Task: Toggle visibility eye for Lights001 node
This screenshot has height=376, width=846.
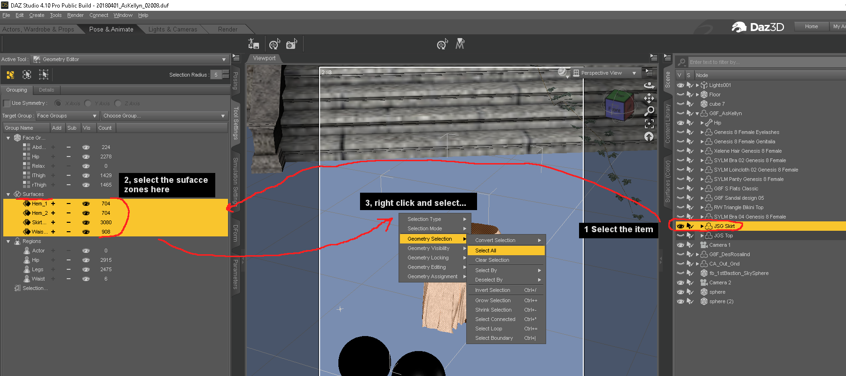Action: (x=680, y=85)
